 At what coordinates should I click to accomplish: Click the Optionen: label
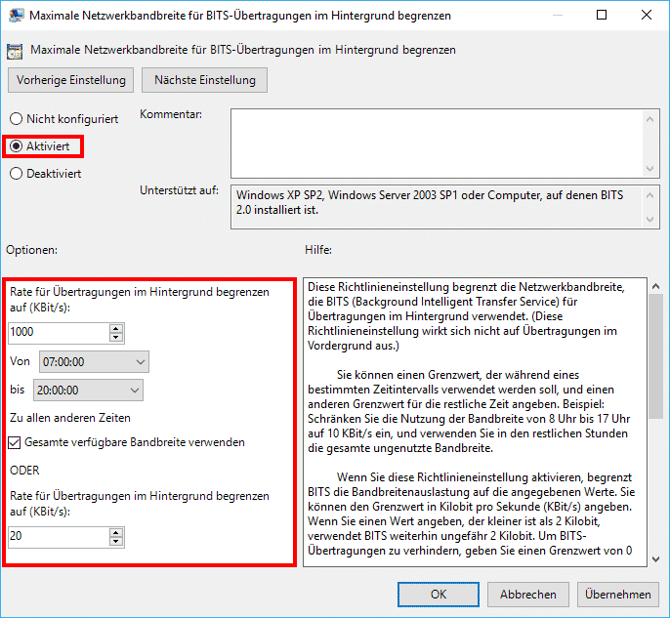coord(31,250)
